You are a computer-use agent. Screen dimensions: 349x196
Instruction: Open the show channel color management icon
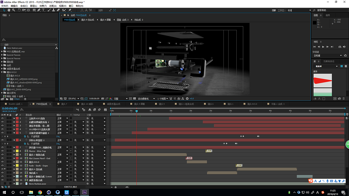coord(111,99)
